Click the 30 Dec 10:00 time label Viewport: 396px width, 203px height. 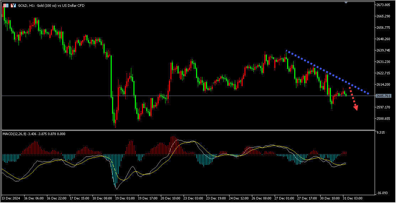point(330,198)
